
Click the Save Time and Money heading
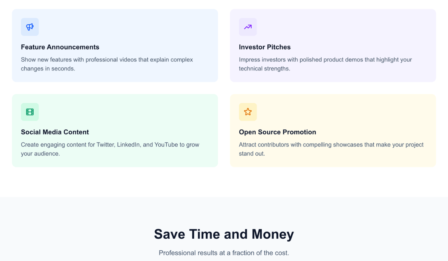[224, 234]
